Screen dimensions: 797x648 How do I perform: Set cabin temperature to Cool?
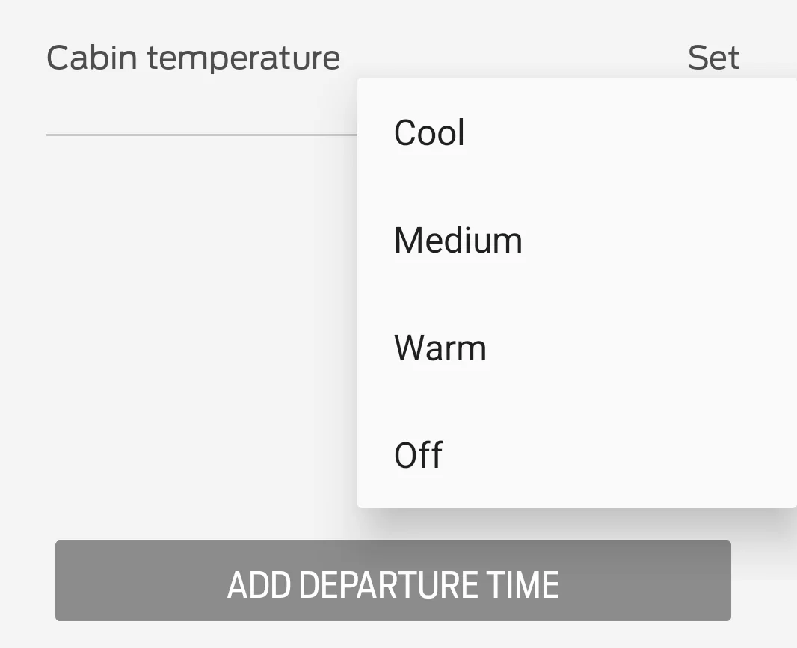[429, 133]
